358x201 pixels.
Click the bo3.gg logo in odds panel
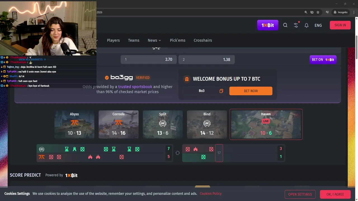pos(122,78)
